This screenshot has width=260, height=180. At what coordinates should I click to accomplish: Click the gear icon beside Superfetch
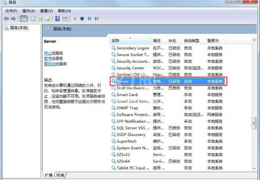pos(114,141)
